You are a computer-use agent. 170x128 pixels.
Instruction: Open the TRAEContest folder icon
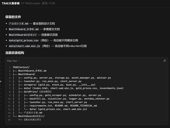click(22, 3)
